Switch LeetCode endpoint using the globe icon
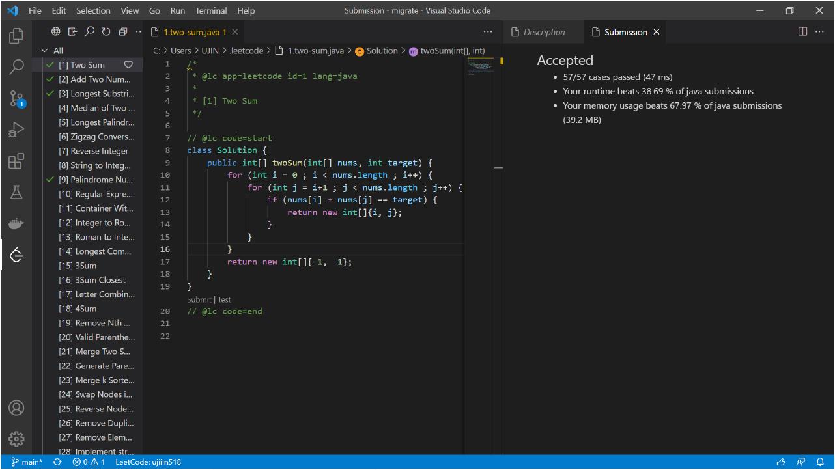This screenshot has height=470, width=835. click(x=55, y=31)
